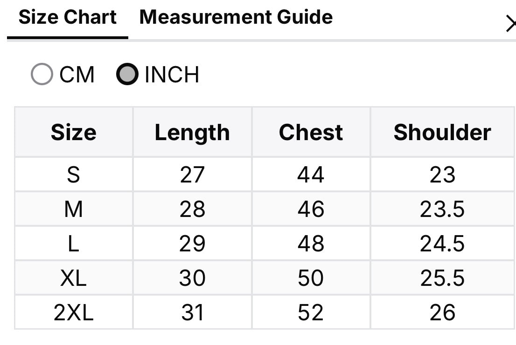This screenshot has width=516, height=345.
Task: Select the L size row
Action: [265, 243]
